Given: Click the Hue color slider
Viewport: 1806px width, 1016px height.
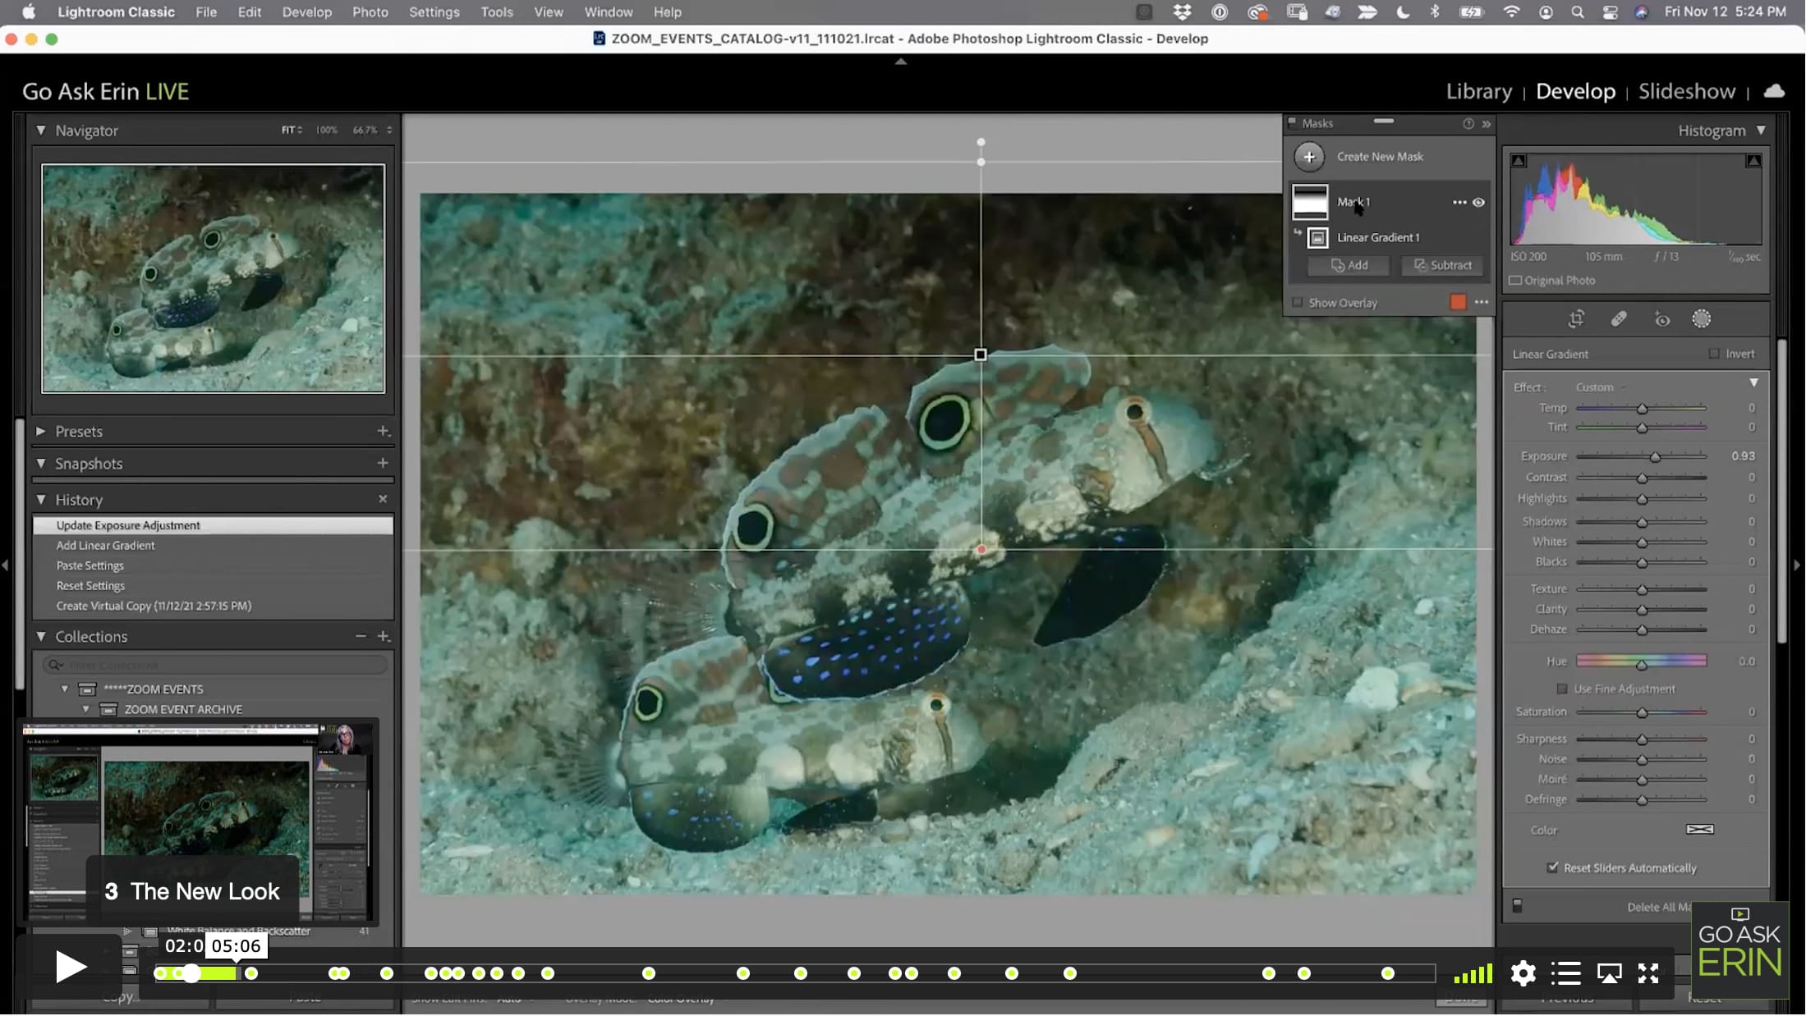Looking at the screenshot, I should click(x=1641, y=661).
